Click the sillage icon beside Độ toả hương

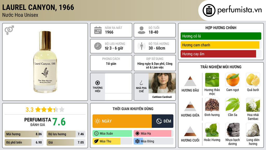[x=142, y=46]
